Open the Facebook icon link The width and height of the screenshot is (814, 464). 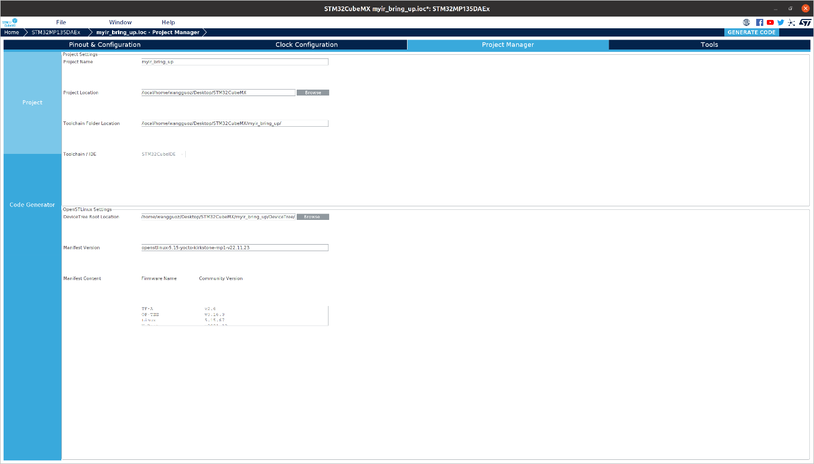pyautogui.click(x=760, y=22)
